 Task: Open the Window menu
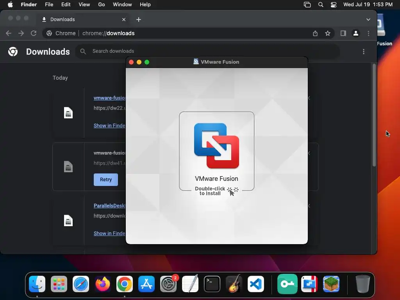tap(122, 5)
